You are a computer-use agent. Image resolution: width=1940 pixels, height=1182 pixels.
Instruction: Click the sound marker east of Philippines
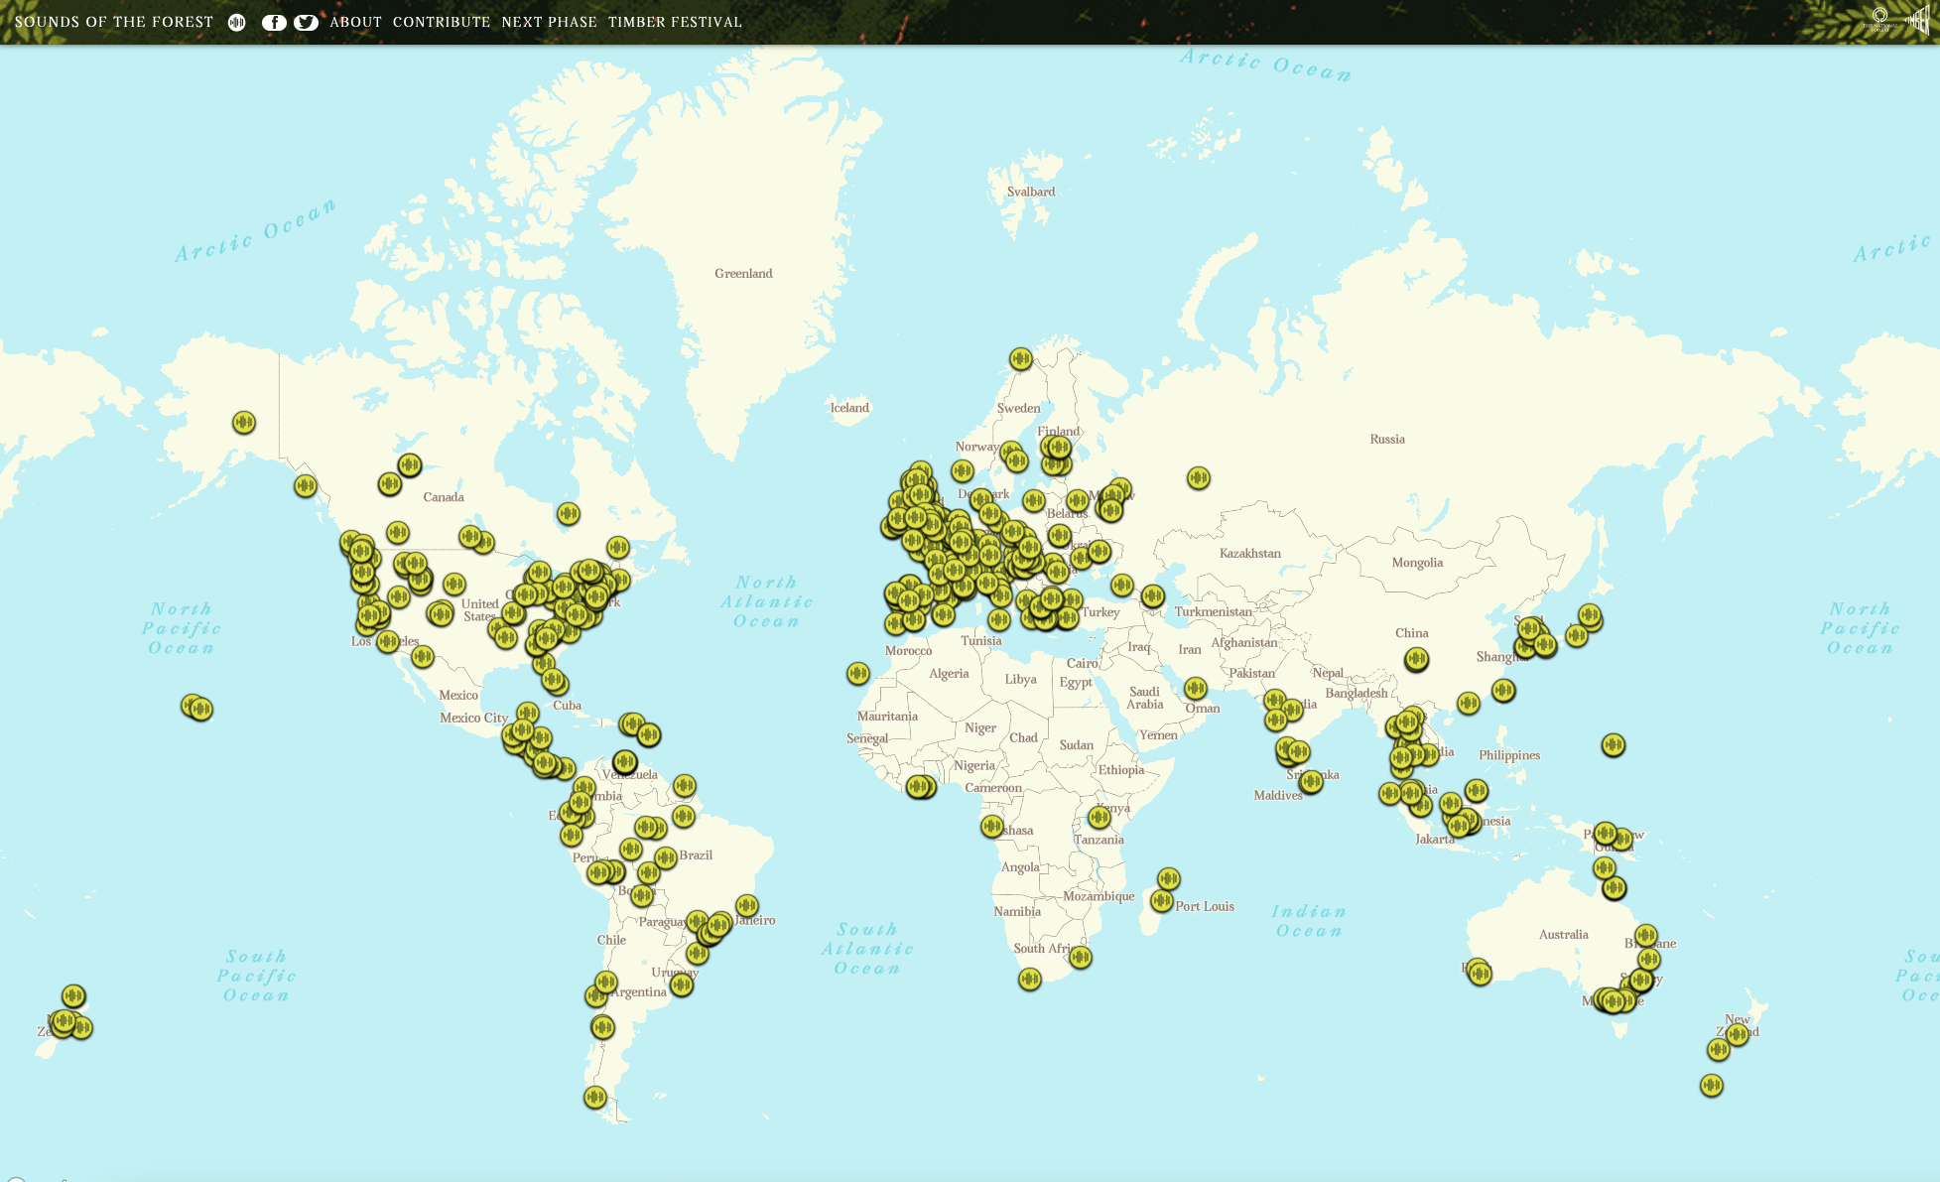(1614, 745)
